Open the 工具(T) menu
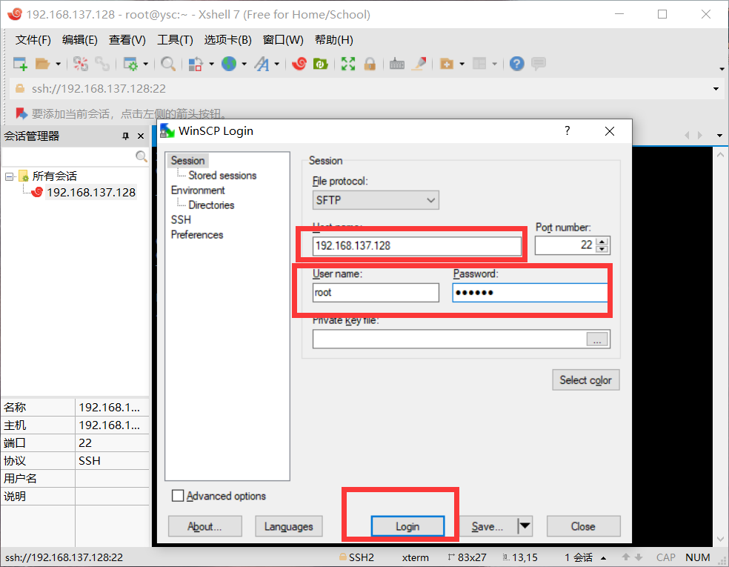This screenshot has width=729, height=567. (x=175, y=40)
